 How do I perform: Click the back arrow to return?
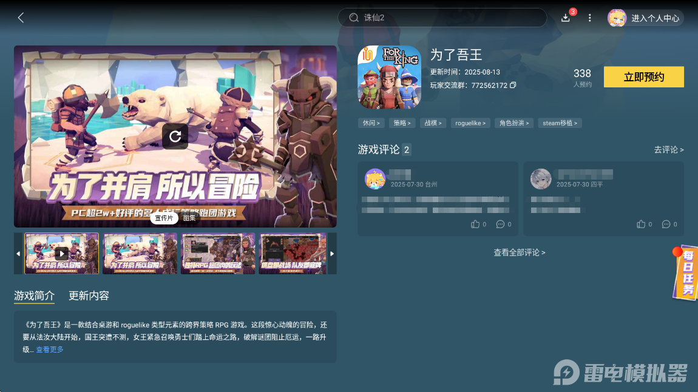pos(21,18)
